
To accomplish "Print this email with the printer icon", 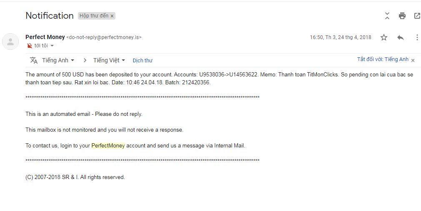I will 402,16.
